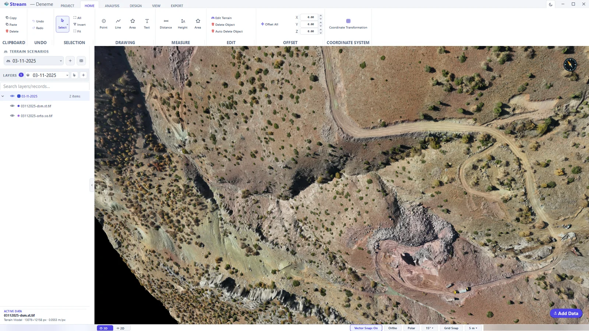This screenshot has height=331, width=589.
Task: Add a new terrain scenario with plus
Action: (x=70, y=61)
